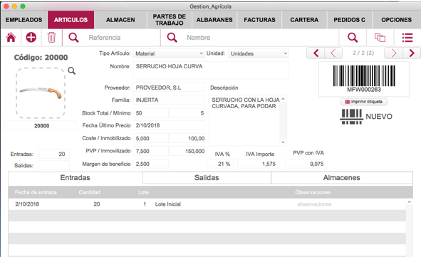Screen dimensions: 421x257
Task: Switch to ALMACEN tab
Action: [120, 20]
